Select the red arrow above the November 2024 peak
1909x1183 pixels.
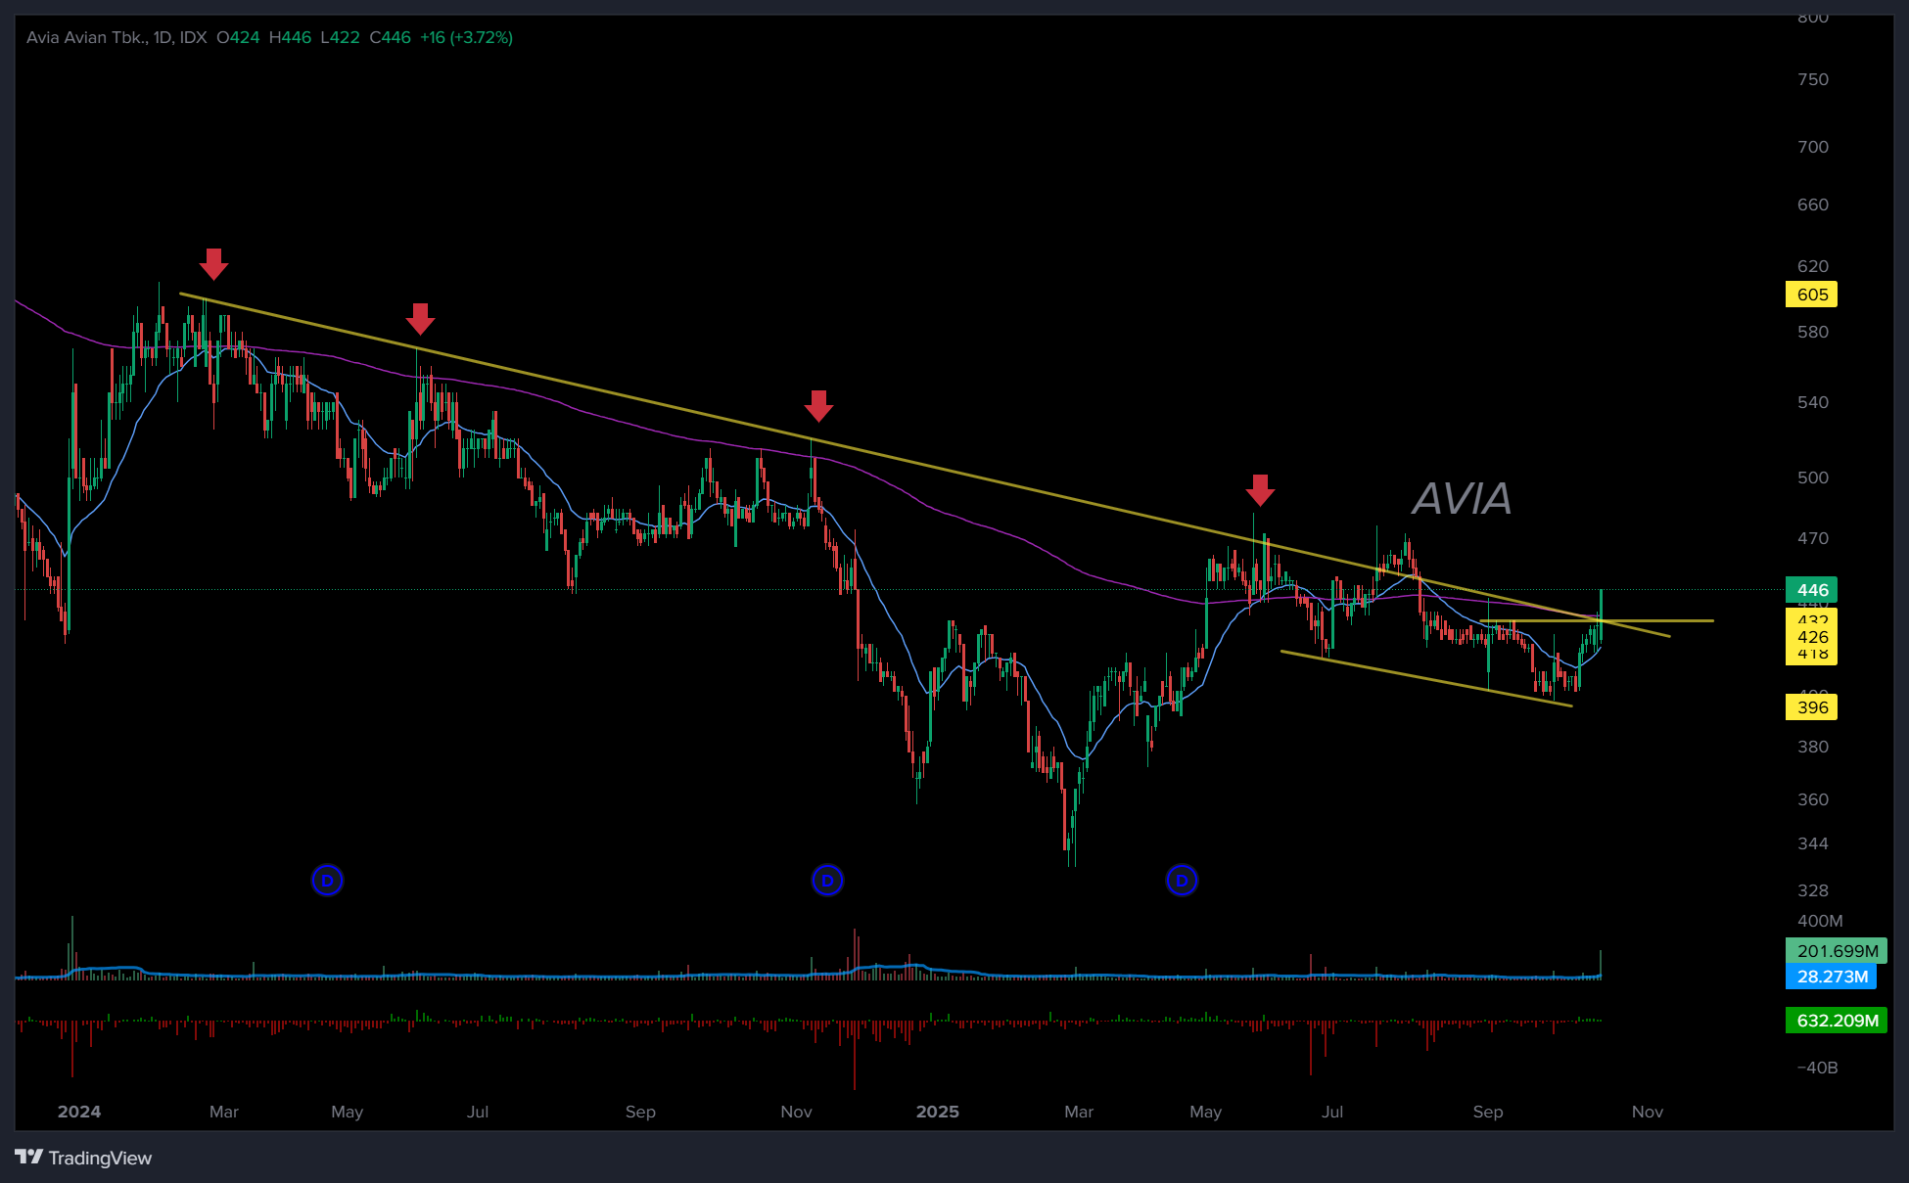[818, 405]
